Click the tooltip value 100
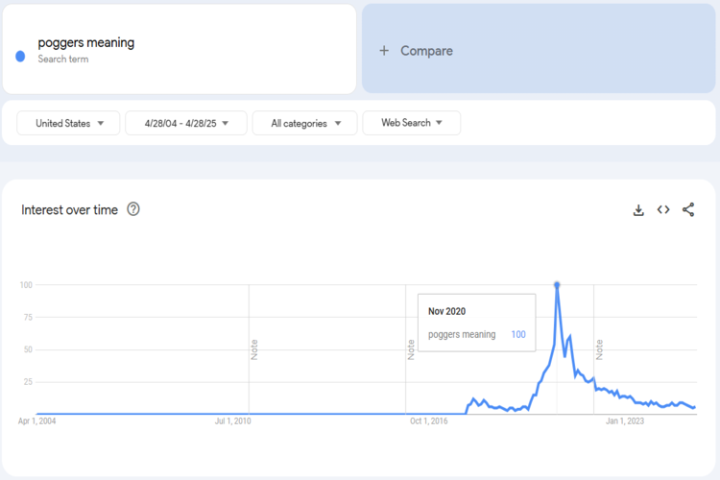The image size is (720, 480). 518,334
